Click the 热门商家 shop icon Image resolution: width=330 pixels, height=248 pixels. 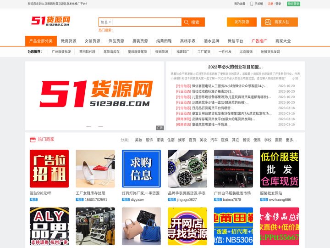coord(33,140)
